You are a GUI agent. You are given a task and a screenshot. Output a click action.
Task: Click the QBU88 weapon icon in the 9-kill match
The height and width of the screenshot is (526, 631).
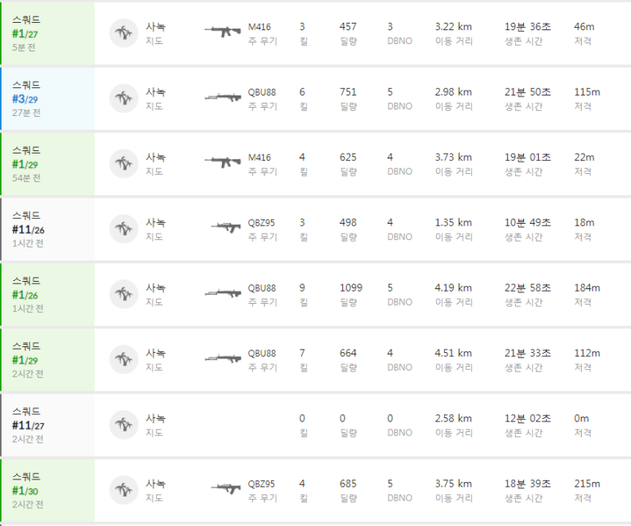(x=223, y=292)
